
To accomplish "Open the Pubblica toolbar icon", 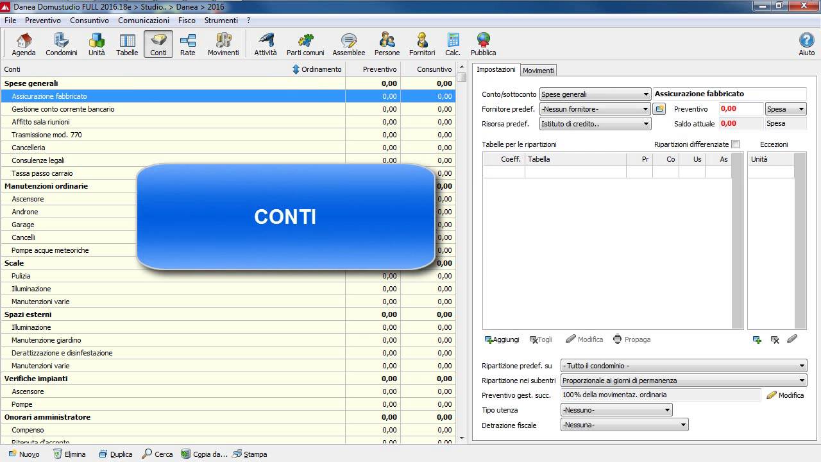I will click(484, 44).
